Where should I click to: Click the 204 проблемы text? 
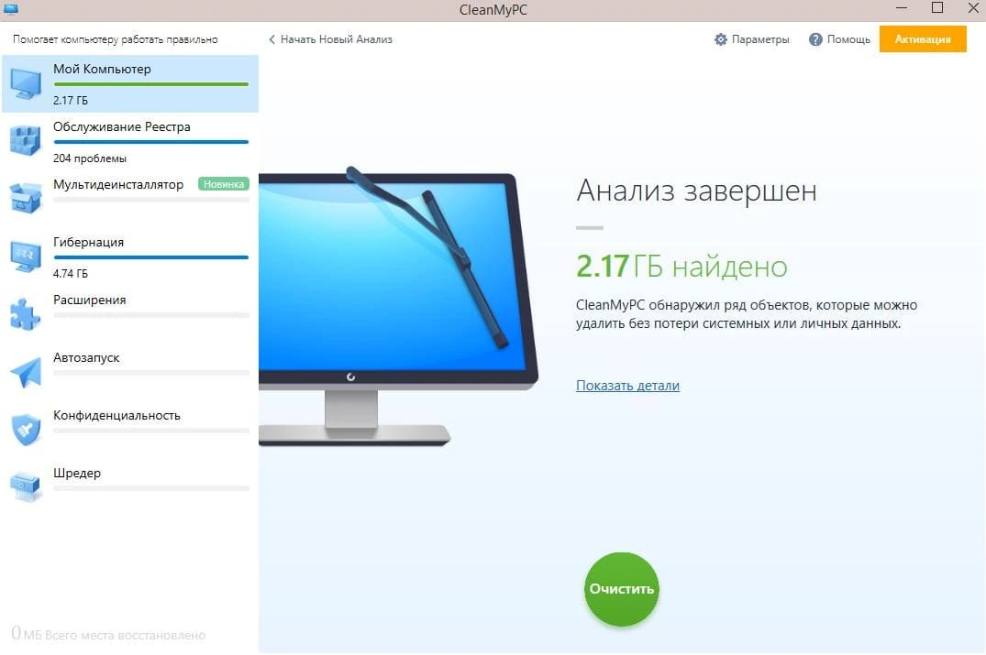point(90,158)
